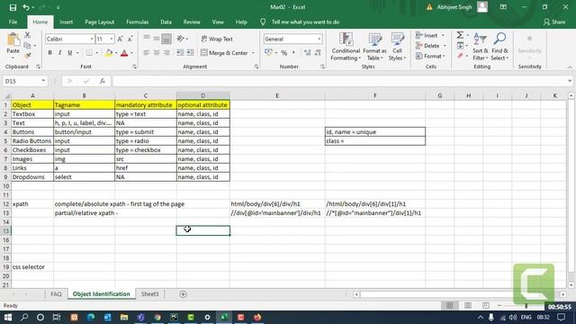Toggle Bold formatting

(50, 53)
